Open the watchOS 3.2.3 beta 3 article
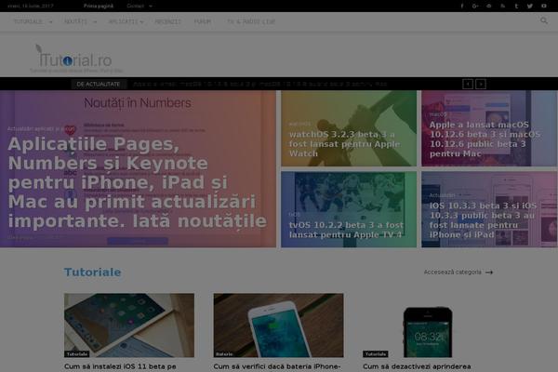Screen dimensions: 558x372 click(344, 144)
